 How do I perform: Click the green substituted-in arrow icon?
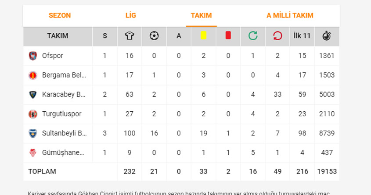pyautogui.click(x=253, y=36)
